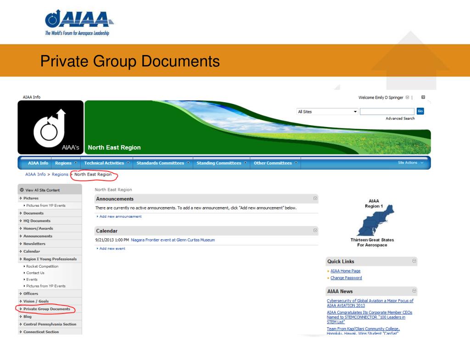Image resolution: width=470 pixels, height=352 pixels.
Task: Click the View All Site Content icon
Action: tap(22, 190)
